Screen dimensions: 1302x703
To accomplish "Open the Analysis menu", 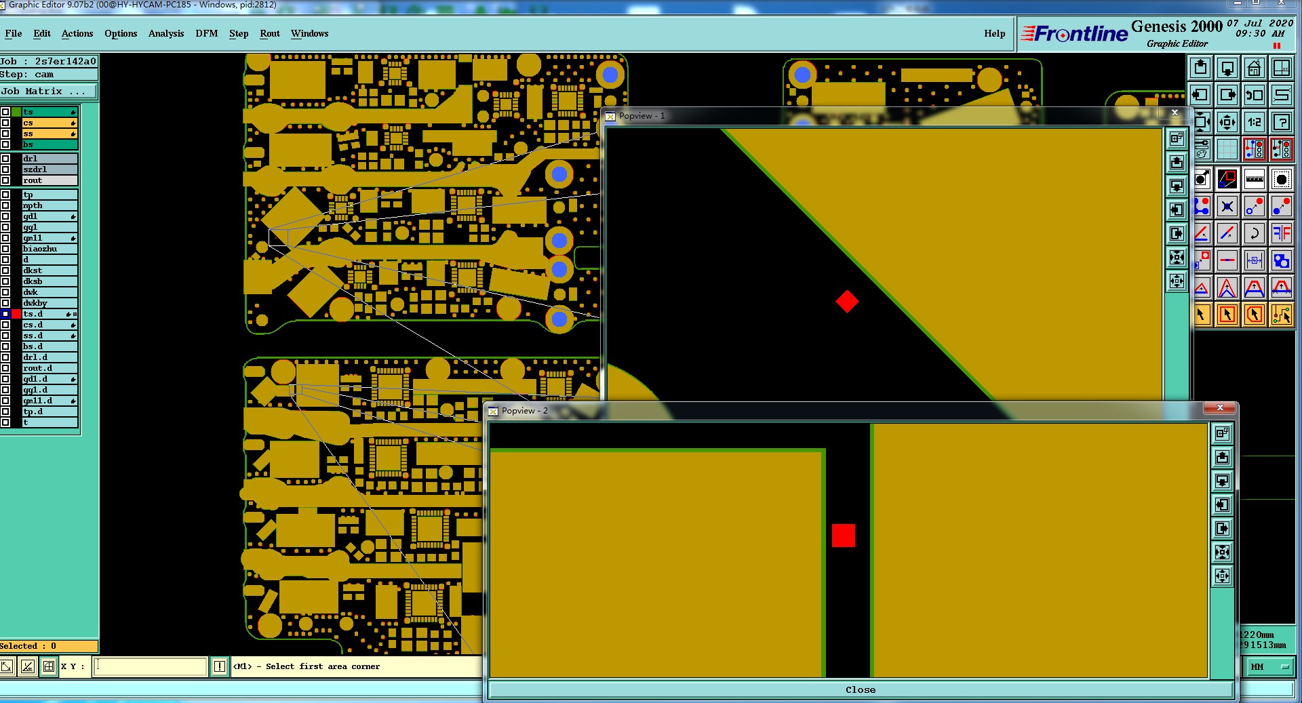I will coord(166,33).
